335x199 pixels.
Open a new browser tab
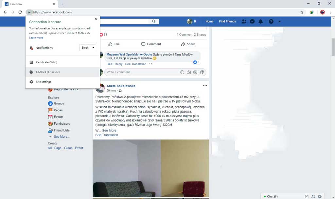63,4
